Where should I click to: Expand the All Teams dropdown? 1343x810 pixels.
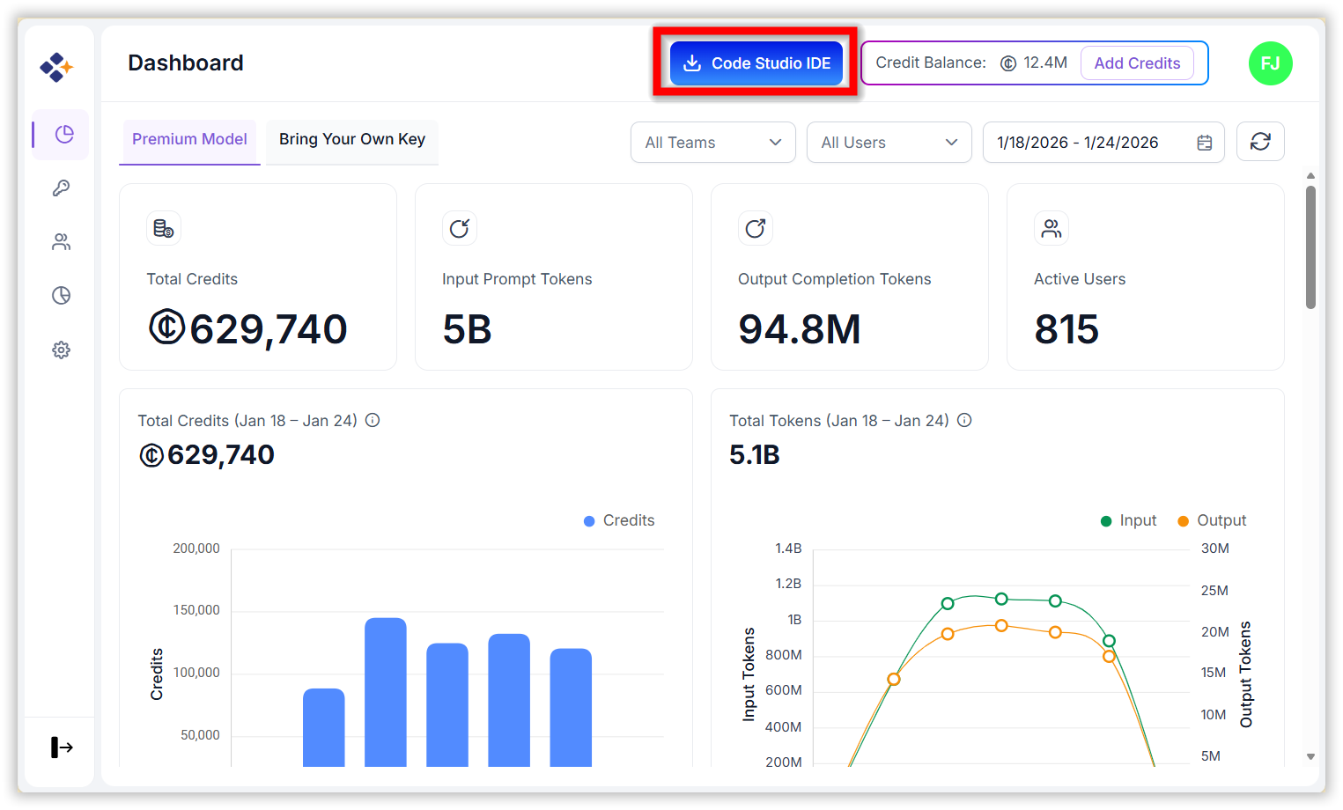click(x=712, y=143)
